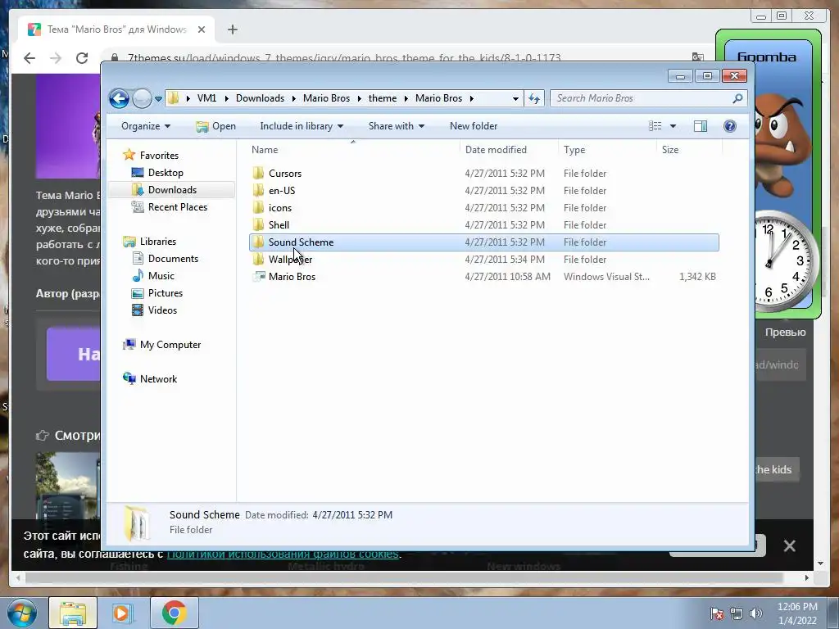
Task: Expand the arrow after VM1 in breadcrumb
Action: click(x=226, y=98)
